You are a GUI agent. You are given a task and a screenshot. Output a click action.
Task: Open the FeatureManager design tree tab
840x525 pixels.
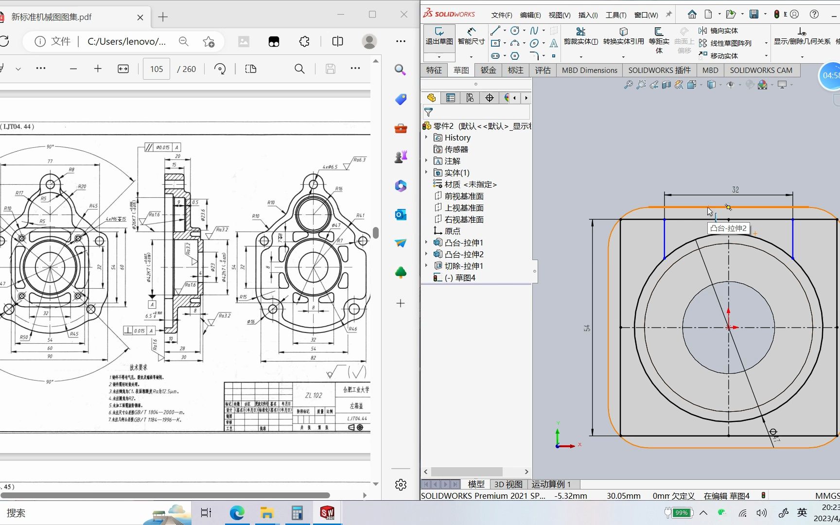(431, 98)
